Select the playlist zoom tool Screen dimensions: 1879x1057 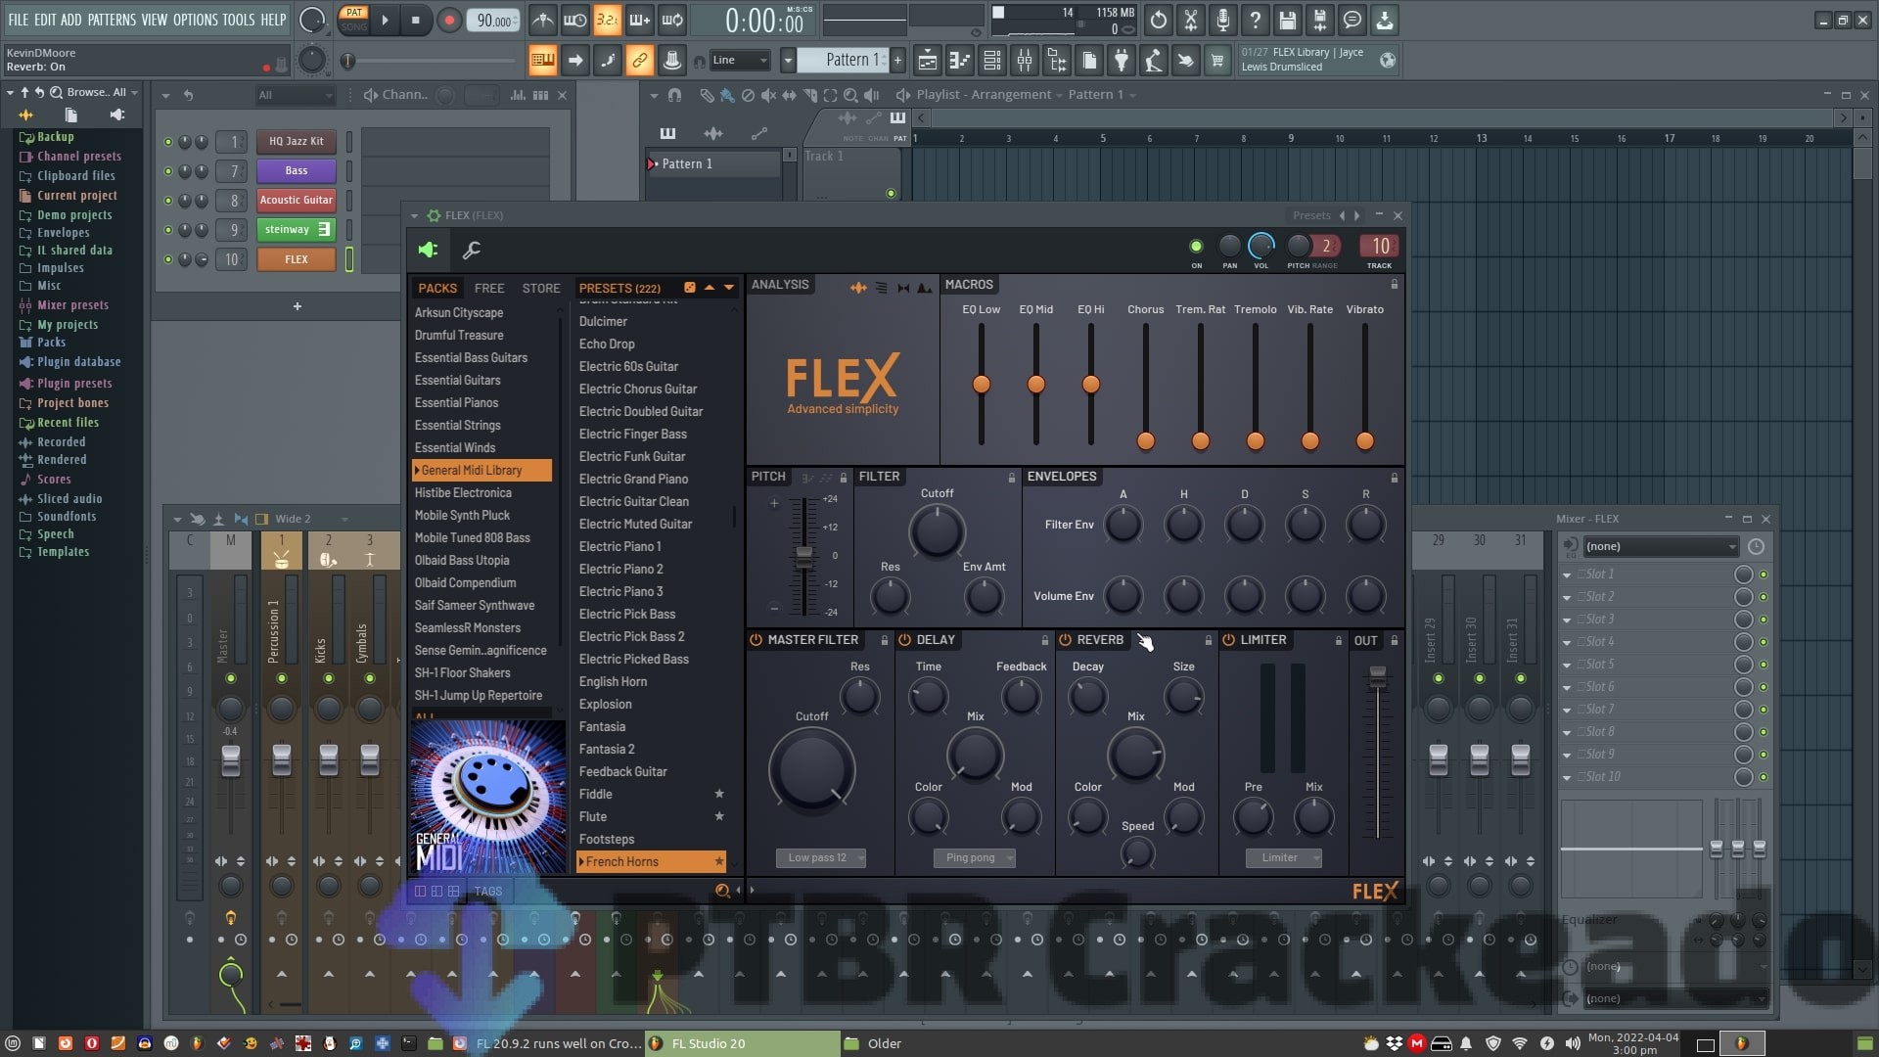pyautogui.click(x=850, y=95)
